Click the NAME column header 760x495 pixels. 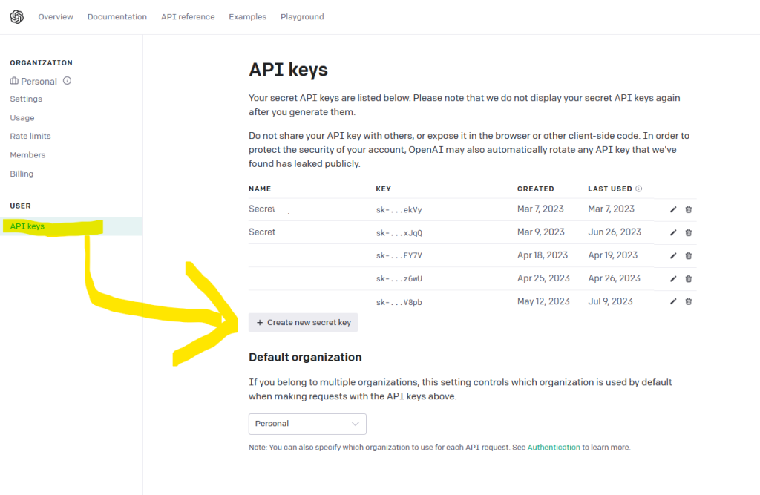coord(260,189)
